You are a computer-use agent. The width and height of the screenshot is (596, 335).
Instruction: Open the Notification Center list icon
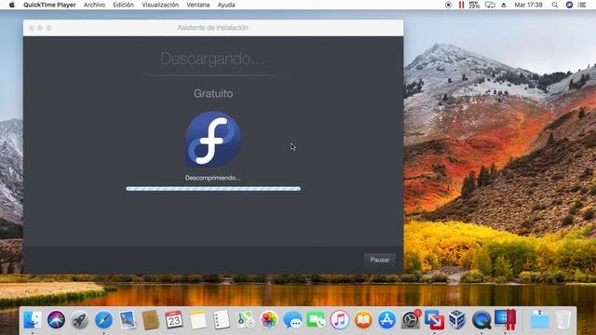tap(582, 5)
